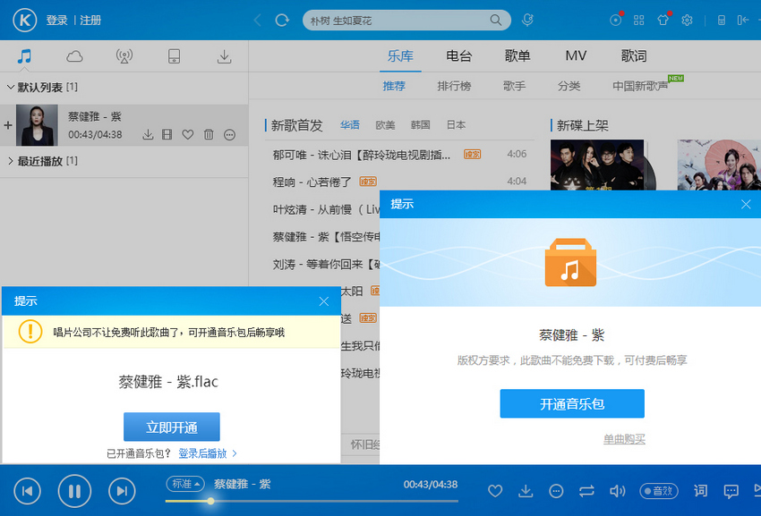Viewport: 761px width, 516px height.
Task: Delete 蔡健雅 - 紫 using the trash icon
Action: pos(209,135)
